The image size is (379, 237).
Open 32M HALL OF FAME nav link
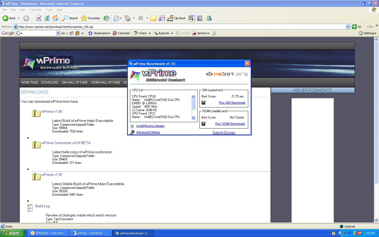coord(74,82)
